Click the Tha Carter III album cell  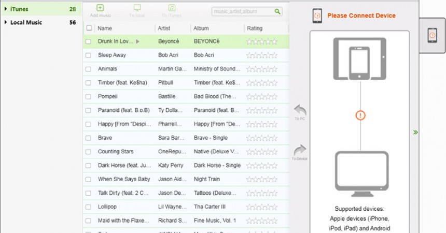coord(210,207)
